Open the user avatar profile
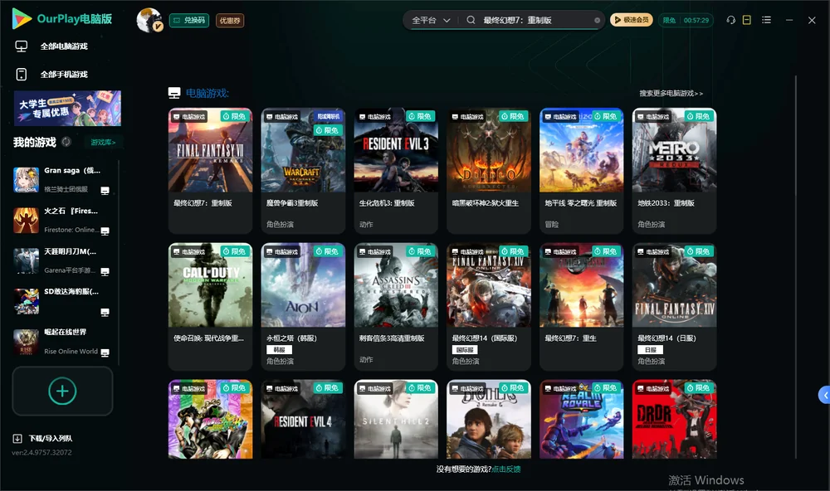This screenshot has width=830, height=491. pyautogui.click(x=149, y=20)
